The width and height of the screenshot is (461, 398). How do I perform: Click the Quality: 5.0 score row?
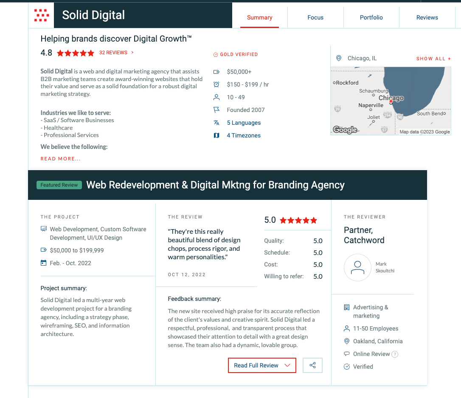(293, 241)
